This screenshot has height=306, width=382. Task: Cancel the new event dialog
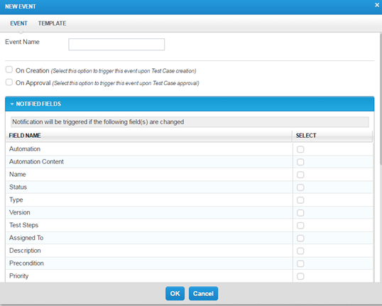pos(203,293)
